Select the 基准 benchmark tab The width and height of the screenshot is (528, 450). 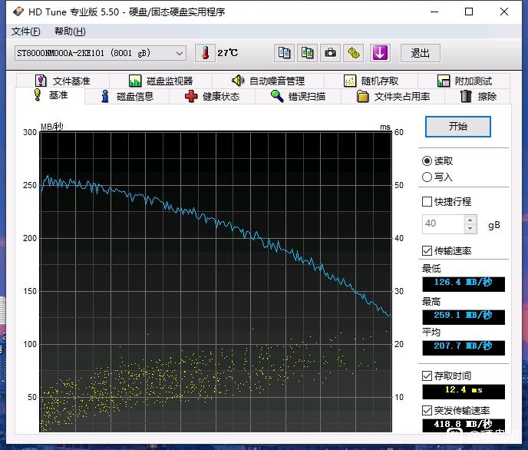pos(51,95)
